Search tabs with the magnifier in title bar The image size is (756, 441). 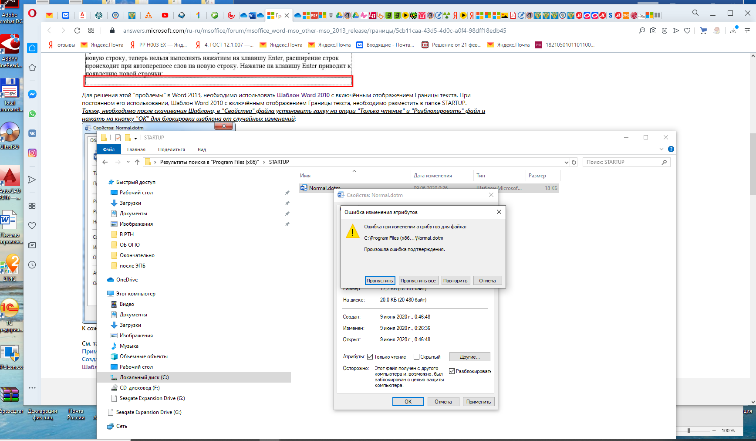[695, 13]
